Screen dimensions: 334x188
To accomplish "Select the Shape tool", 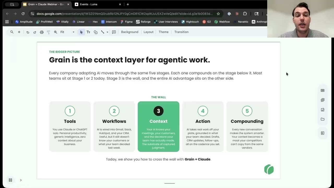I will tap(96, 32).
